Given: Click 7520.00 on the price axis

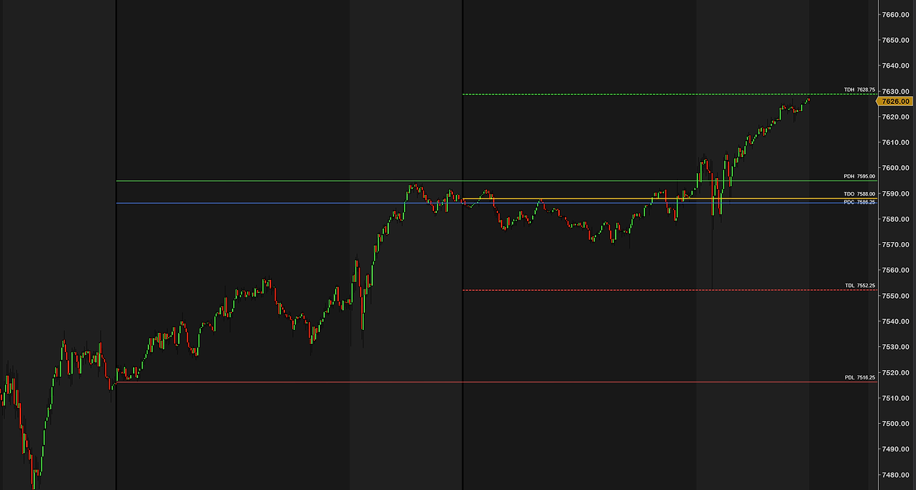Looking at the screenshot, I should (x=896, y=373).
